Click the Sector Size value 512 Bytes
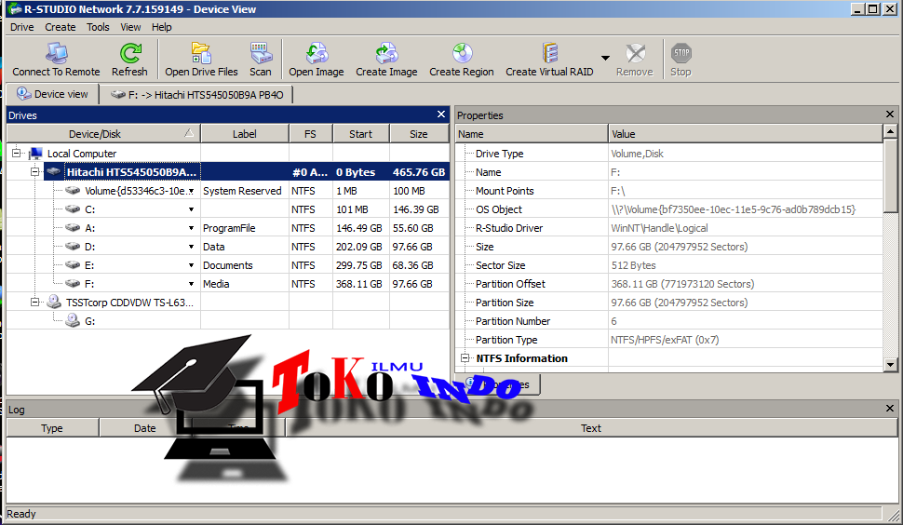 (x=633, y=265)
